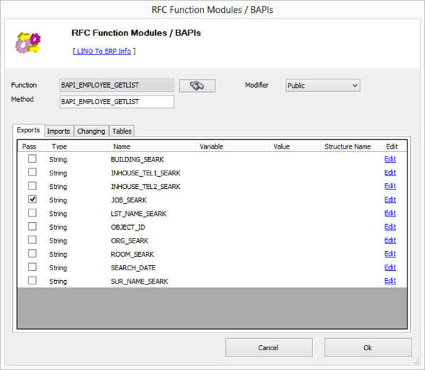Image resolution: width=425 pixels, height=370 pixels.
Task: Open the LINQ To ERP Info link
Action: point(103,51)
